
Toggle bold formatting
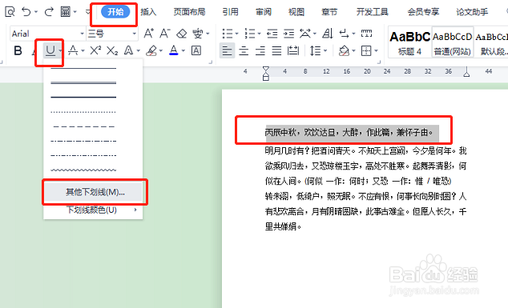point(18,50)
